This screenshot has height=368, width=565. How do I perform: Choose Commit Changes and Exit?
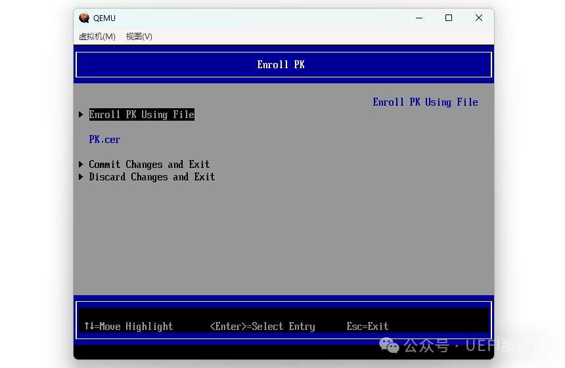[x=149, y=165]
